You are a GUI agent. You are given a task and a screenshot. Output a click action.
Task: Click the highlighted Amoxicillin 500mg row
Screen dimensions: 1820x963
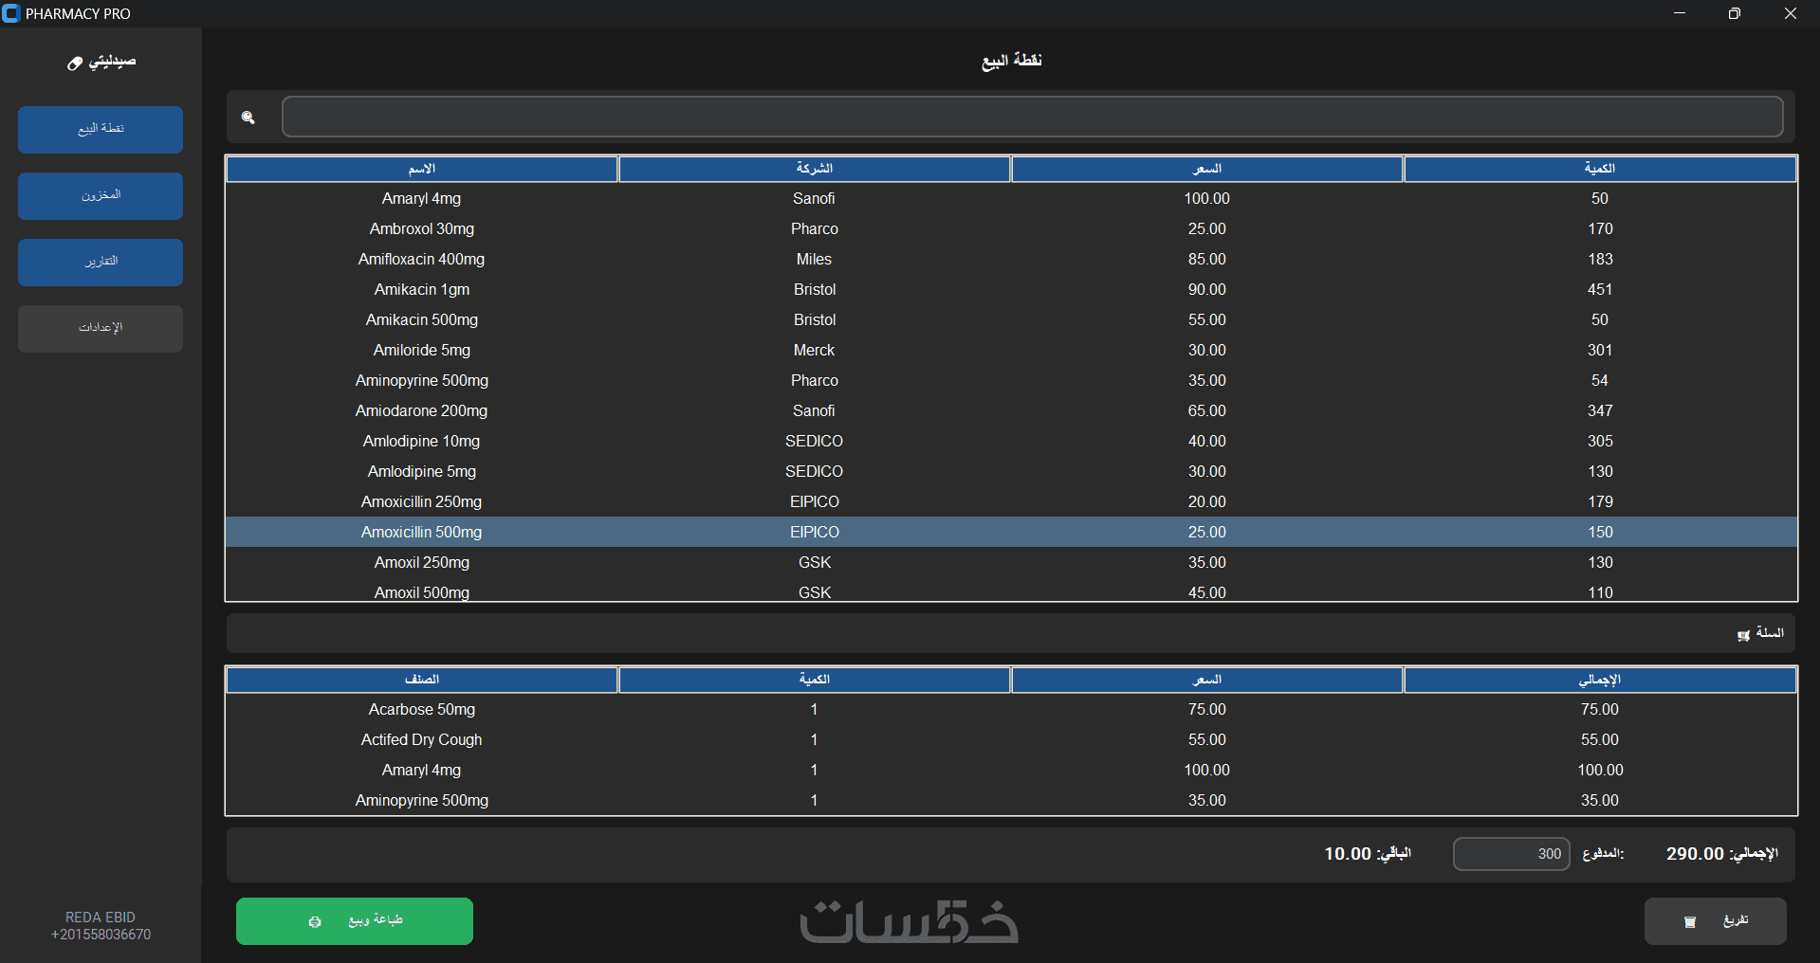[x=1011, y=532]
